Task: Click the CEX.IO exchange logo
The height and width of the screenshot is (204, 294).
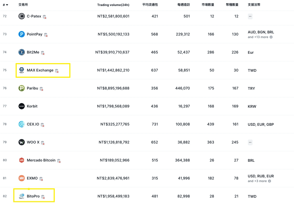Action: (22, 124)
